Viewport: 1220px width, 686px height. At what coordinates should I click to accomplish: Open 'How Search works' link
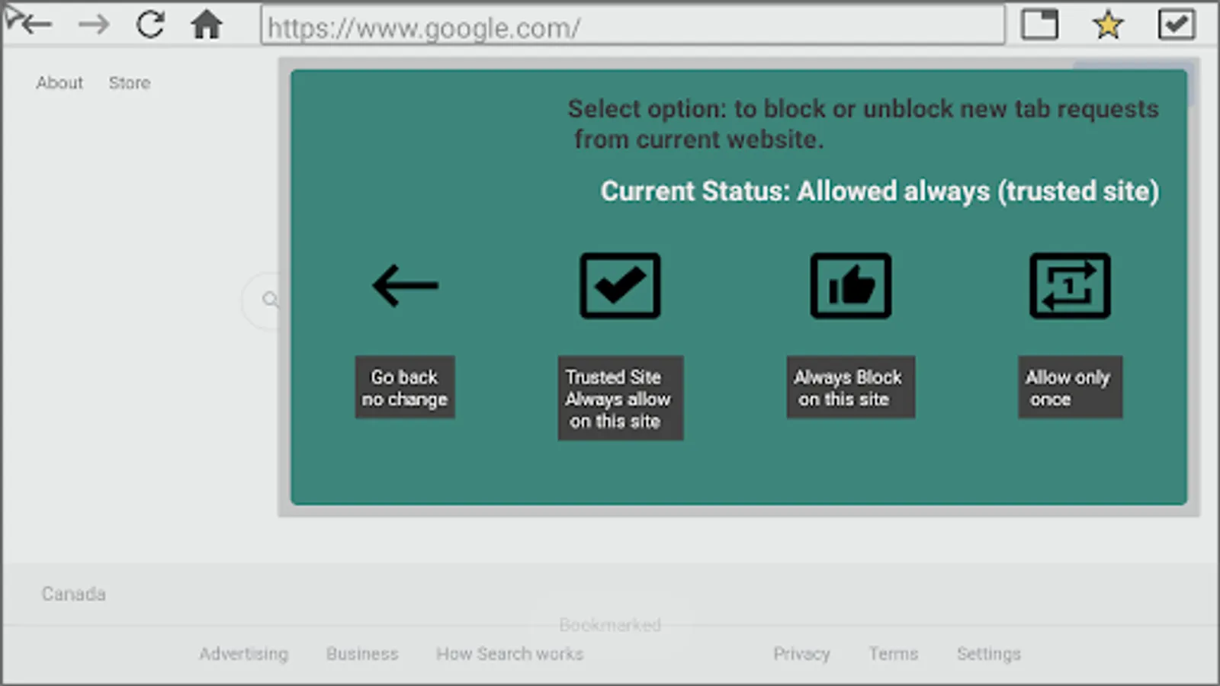click(x=509, y=653)
